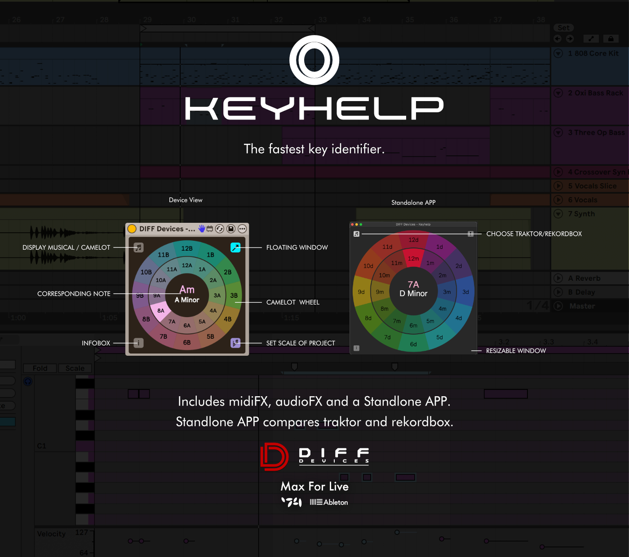The width and height of the screenshot is (629, 557).
Task: Toggle the DIFF Devices yellow activator button
Action: point(132,229)
